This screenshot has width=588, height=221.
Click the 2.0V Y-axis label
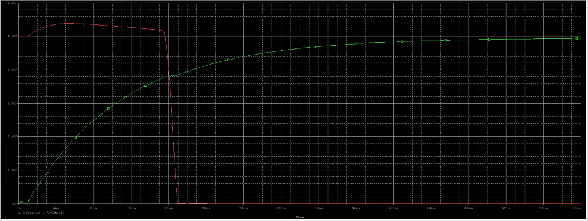12,137
